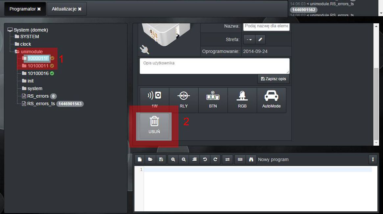Zoom in the code editor
383x214 pixels.
(x=173, y=159)
